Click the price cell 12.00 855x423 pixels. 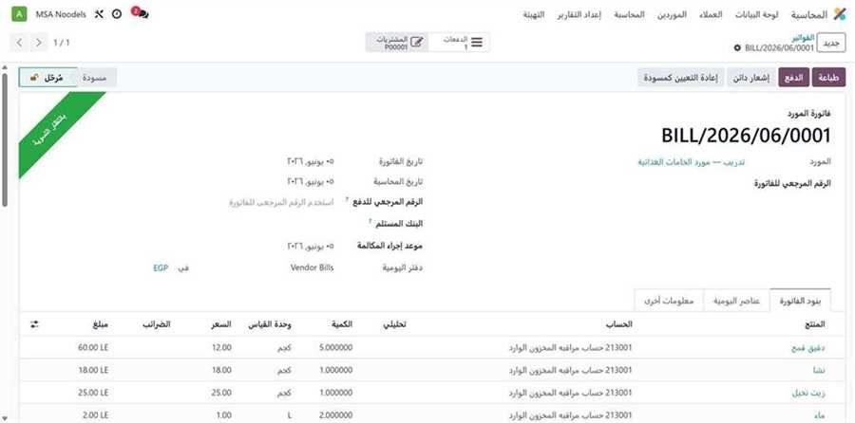pyautogui.click(x=221, y=347)
